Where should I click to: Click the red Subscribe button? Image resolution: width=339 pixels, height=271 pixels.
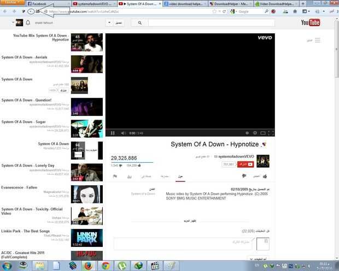[246, 164]
